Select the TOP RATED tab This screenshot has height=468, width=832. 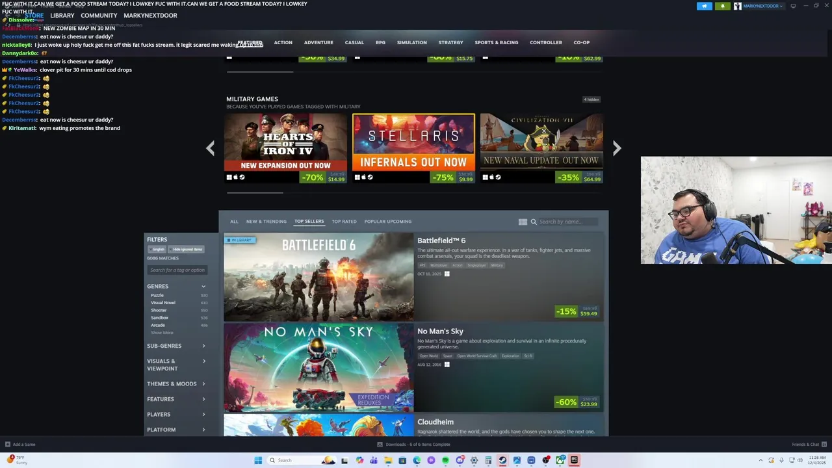[x=344, y=222]
